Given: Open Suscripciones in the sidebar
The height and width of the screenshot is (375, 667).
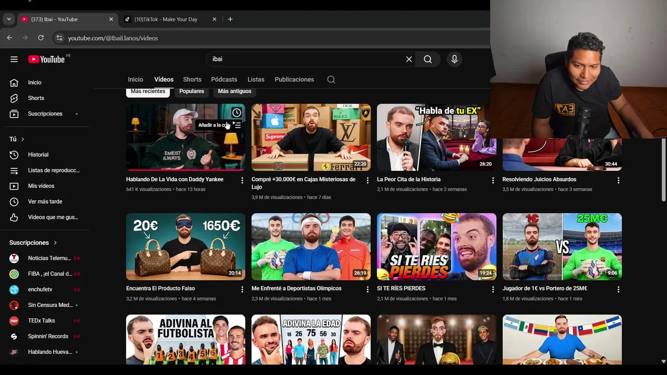Looking at the screenshot, I should pyautogui.click(x=45, y=114).
